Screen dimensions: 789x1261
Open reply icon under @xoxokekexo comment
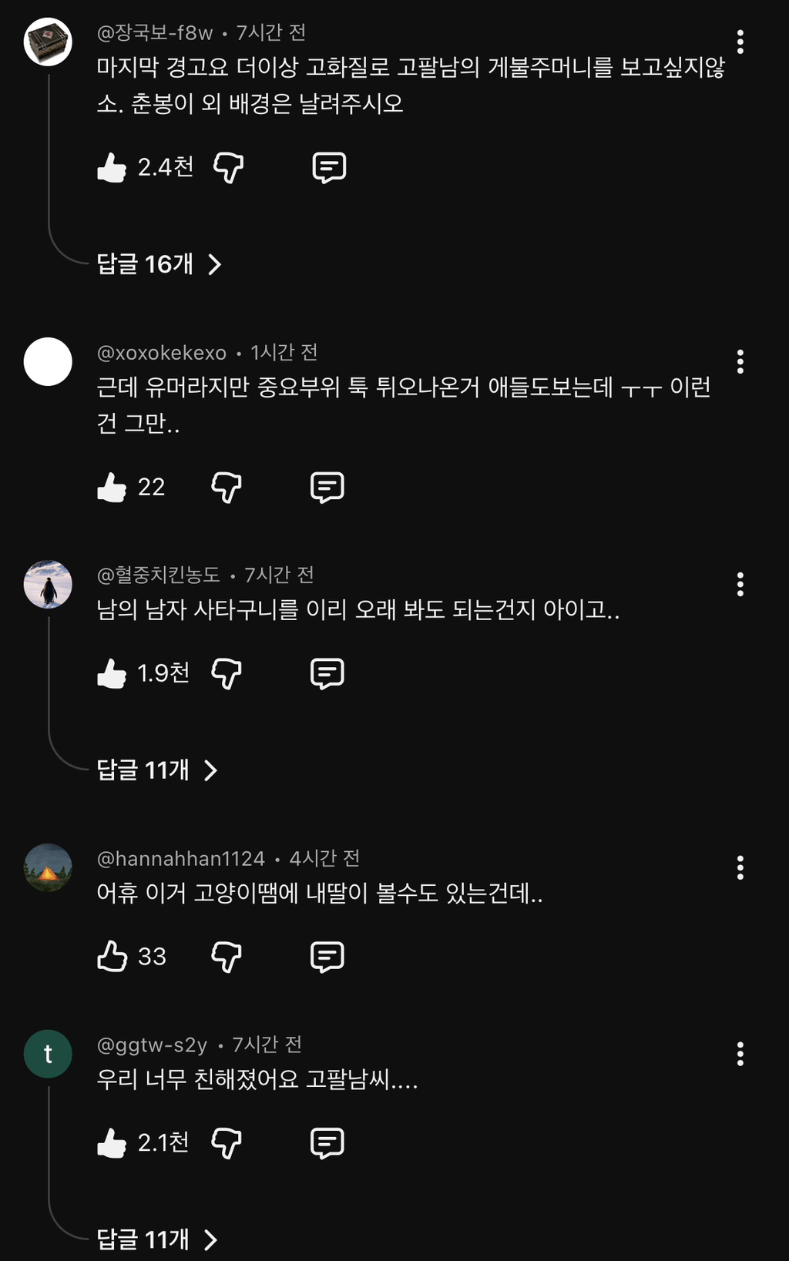pos(327,487)
